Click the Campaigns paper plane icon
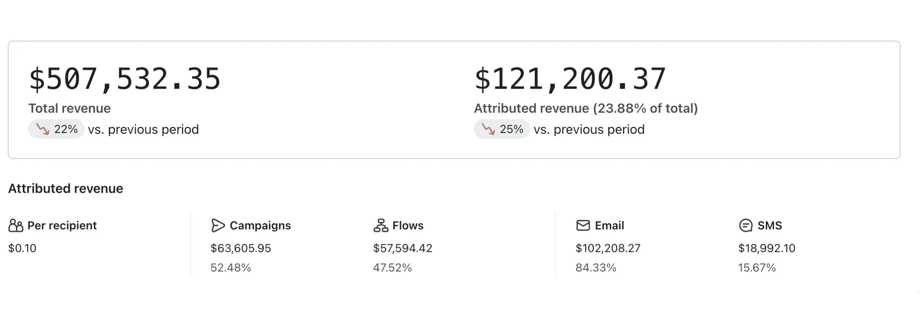 (x=218, y=225)
